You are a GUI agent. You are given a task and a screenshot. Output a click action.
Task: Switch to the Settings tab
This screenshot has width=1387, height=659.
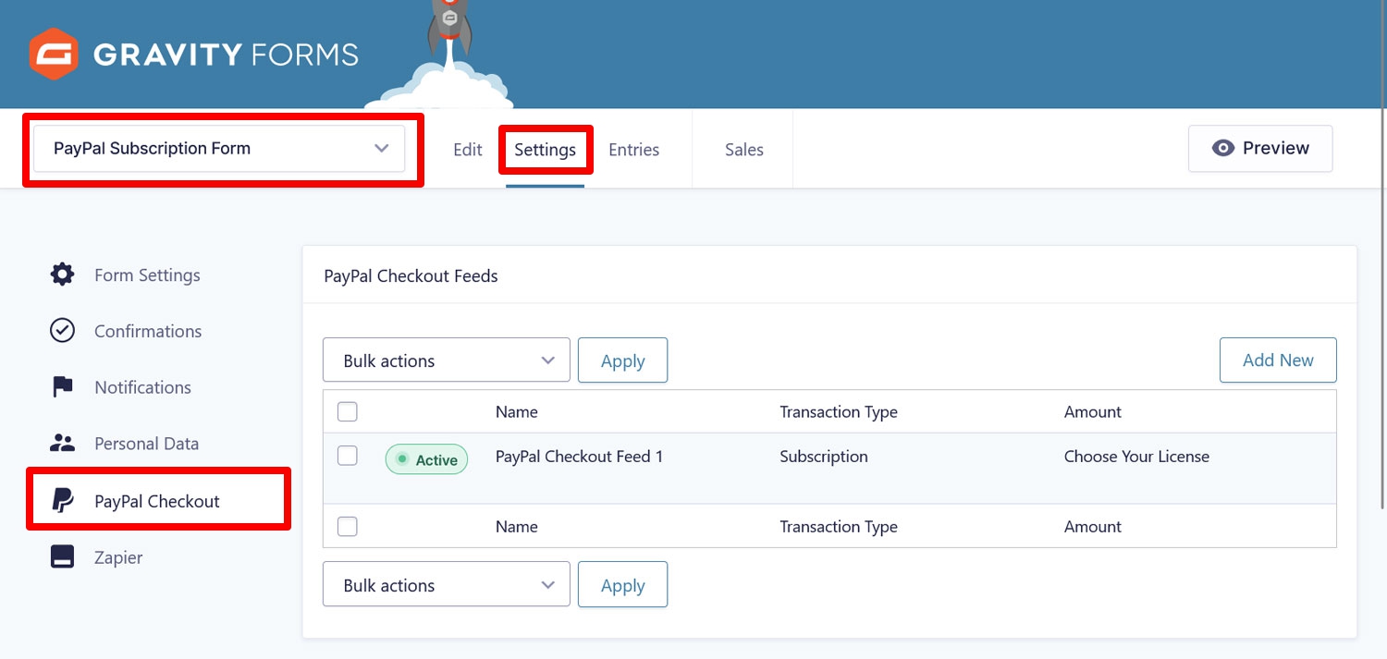click(x=545, y=150)
